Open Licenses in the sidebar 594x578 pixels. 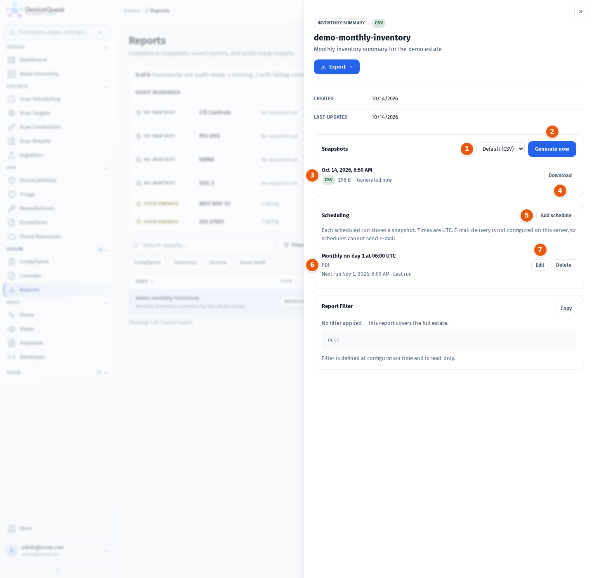pyautogui.click(x=57, y=276)
